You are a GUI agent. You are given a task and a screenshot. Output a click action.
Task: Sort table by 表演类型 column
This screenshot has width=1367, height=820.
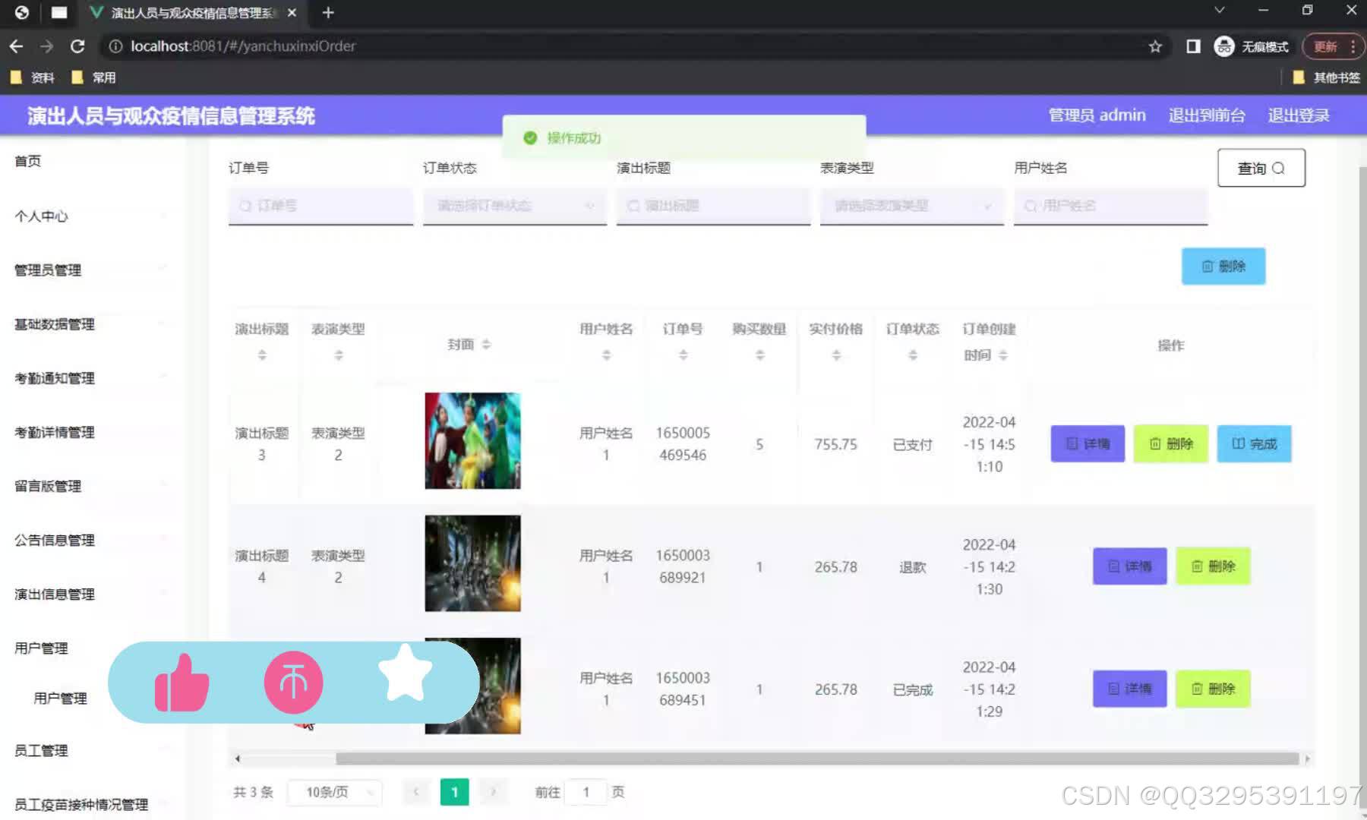(x=339, y=355)
